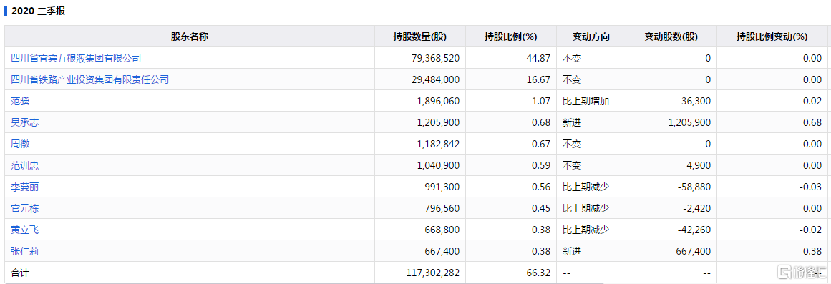The height and width of the screenshot is (284, 831).
Task: Click the 变动方向 column header
Action: (x=591, y=36)
